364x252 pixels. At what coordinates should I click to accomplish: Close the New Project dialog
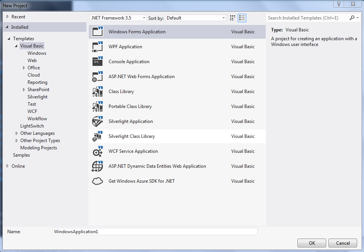click(x=353, y=4)
